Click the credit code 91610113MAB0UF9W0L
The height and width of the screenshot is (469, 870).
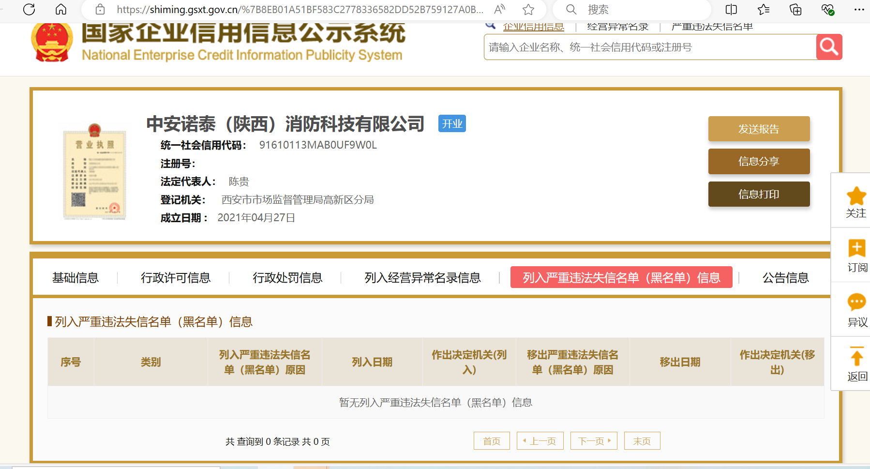(318, 145)
